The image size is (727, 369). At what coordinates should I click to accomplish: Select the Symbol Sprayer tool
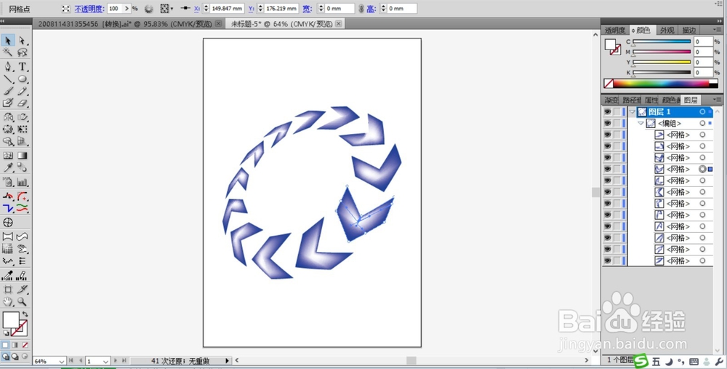click(x=8, y=182)
